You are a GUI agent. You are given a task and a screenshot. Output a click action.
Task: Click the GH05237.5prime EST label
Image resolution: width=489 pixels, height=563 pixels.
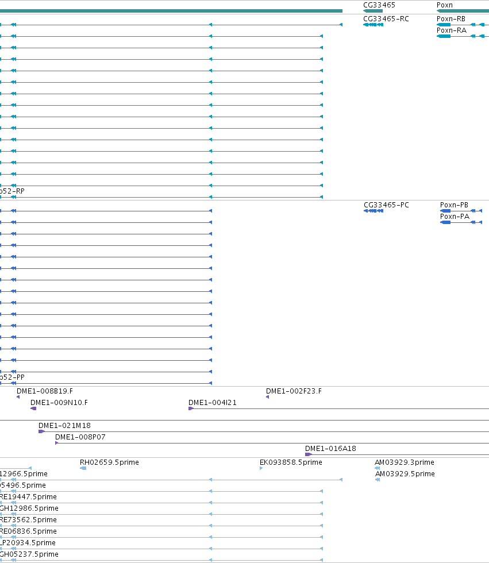coord(29,554)
